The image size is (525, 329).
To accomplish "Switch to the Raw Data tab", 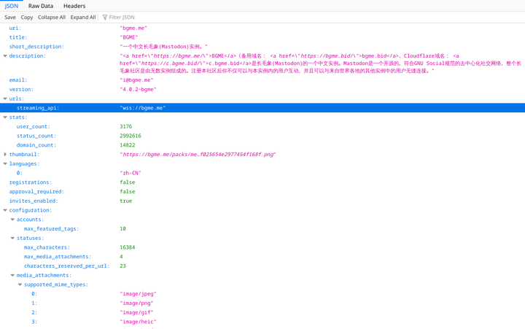I will pos(41,6).
